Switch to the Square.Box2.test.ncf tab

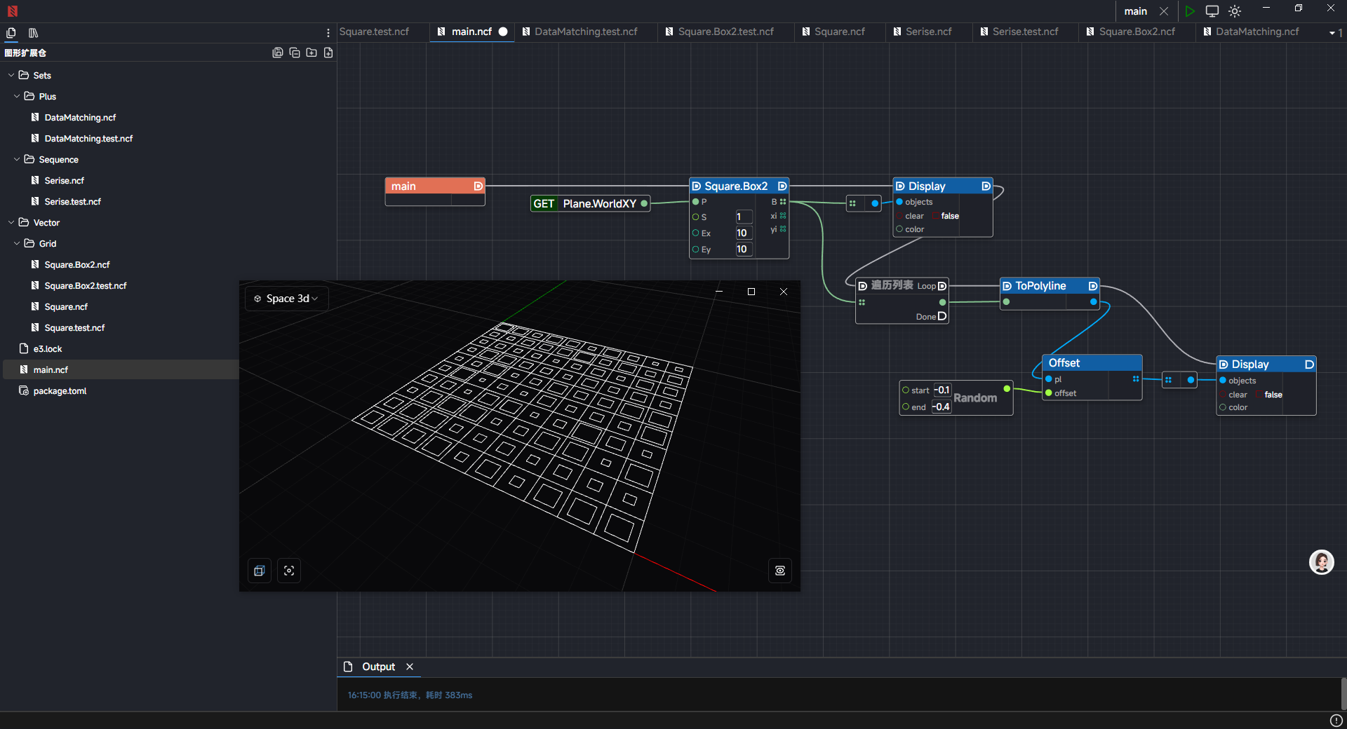[725, 32]
